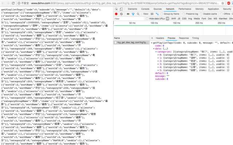Expand category item 0 in preview
The width and height of the screenshot is (233, 145).
click(158, 55)
